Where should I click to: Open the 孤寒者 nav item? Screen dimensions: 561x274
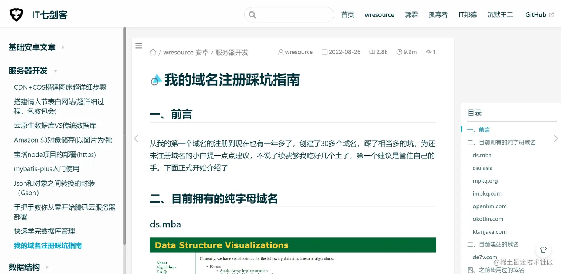coord(438,15)
